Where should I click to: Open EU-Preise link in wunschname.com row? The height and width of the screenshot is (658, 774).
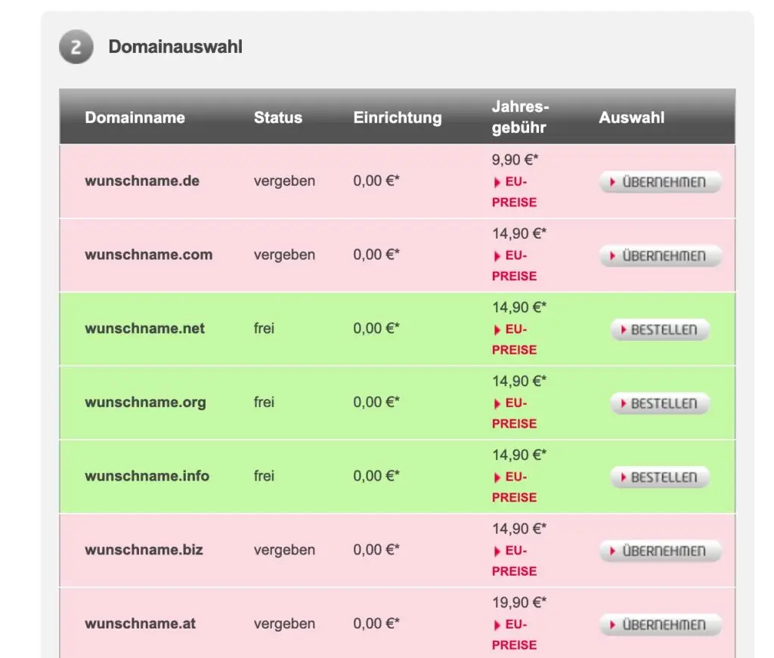pyautogui.click(x=514, y=266)
